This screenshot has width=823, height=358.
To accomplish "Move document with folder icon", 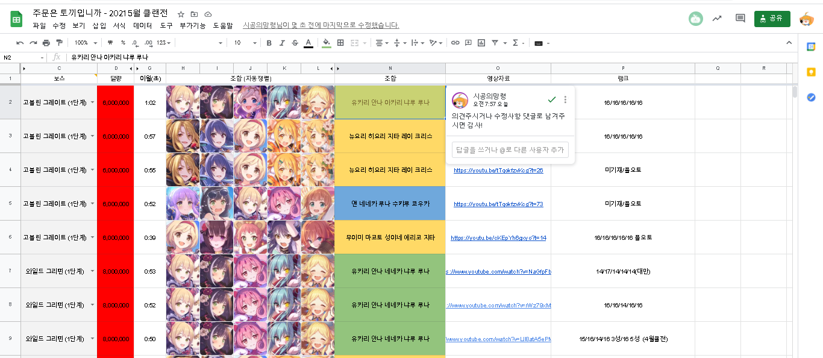I will (x=195, y=14).
